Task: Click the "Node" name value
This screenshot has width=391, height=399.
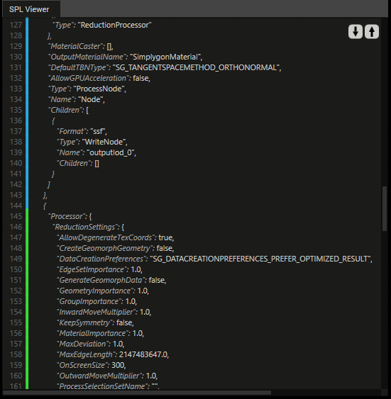Action: pyautogui.click(x=90, y=99)
